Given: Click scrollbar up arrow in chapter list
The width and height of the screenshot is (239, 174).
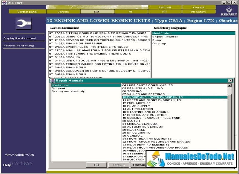Looking at the screenshot, I should coord(229,85).
